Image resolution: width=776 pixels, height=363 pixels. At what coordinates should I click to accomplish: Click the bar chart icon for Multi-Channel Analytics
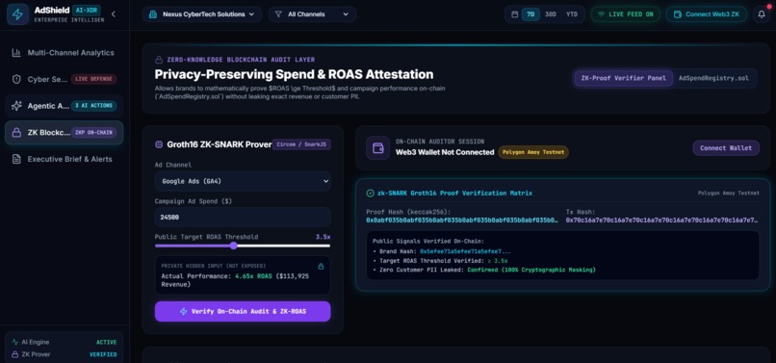[x=16, y=53]
